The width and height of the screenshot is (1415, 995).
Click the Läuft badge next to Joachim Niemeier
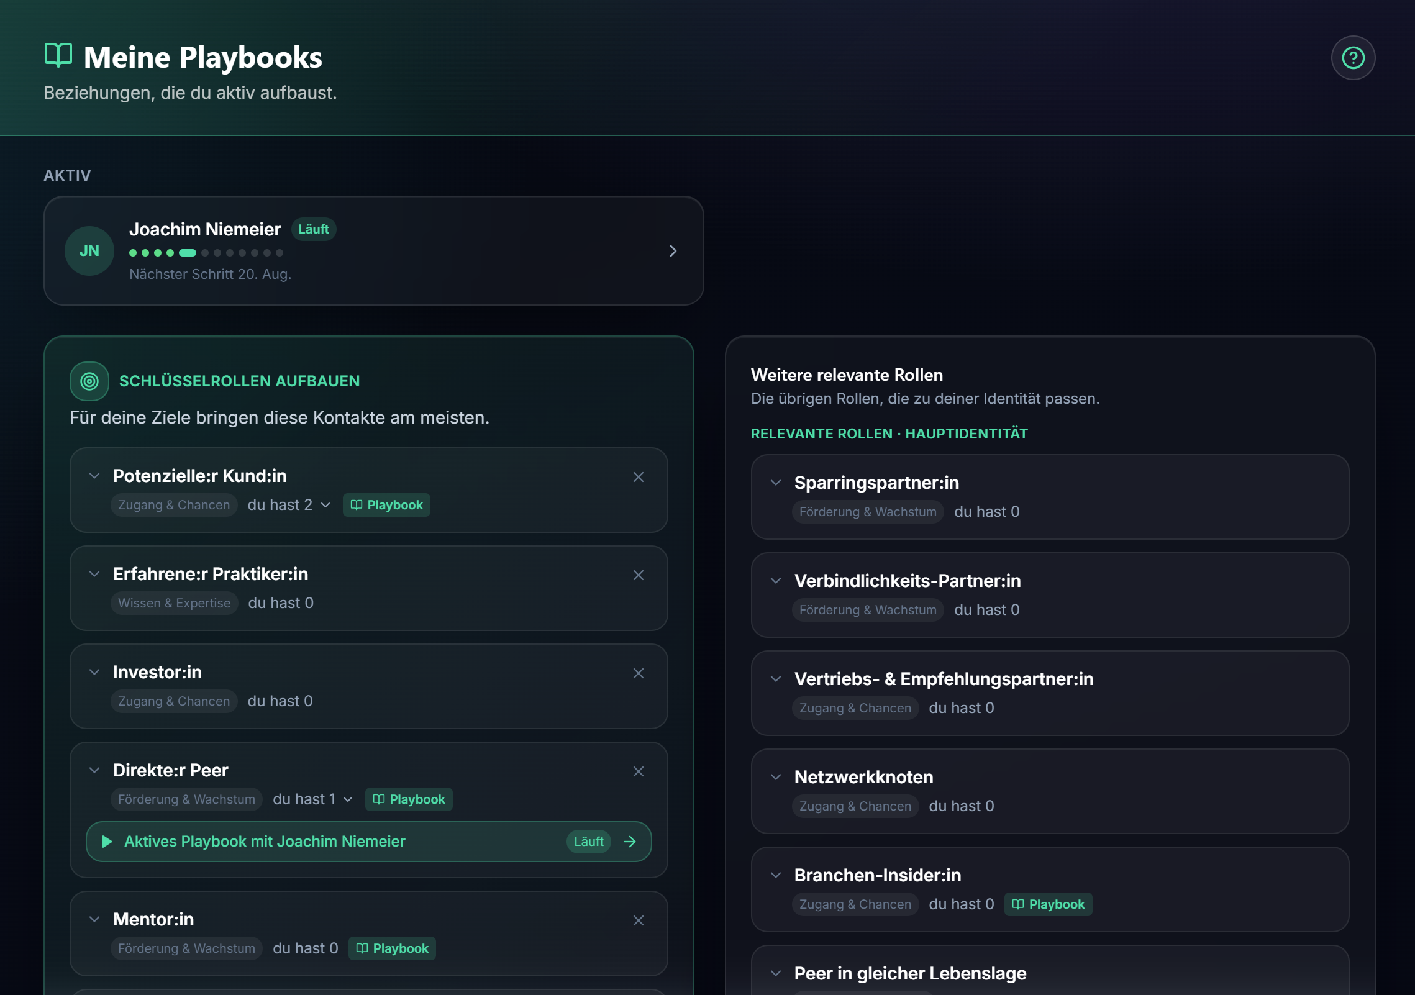click(x=314, y=229)
